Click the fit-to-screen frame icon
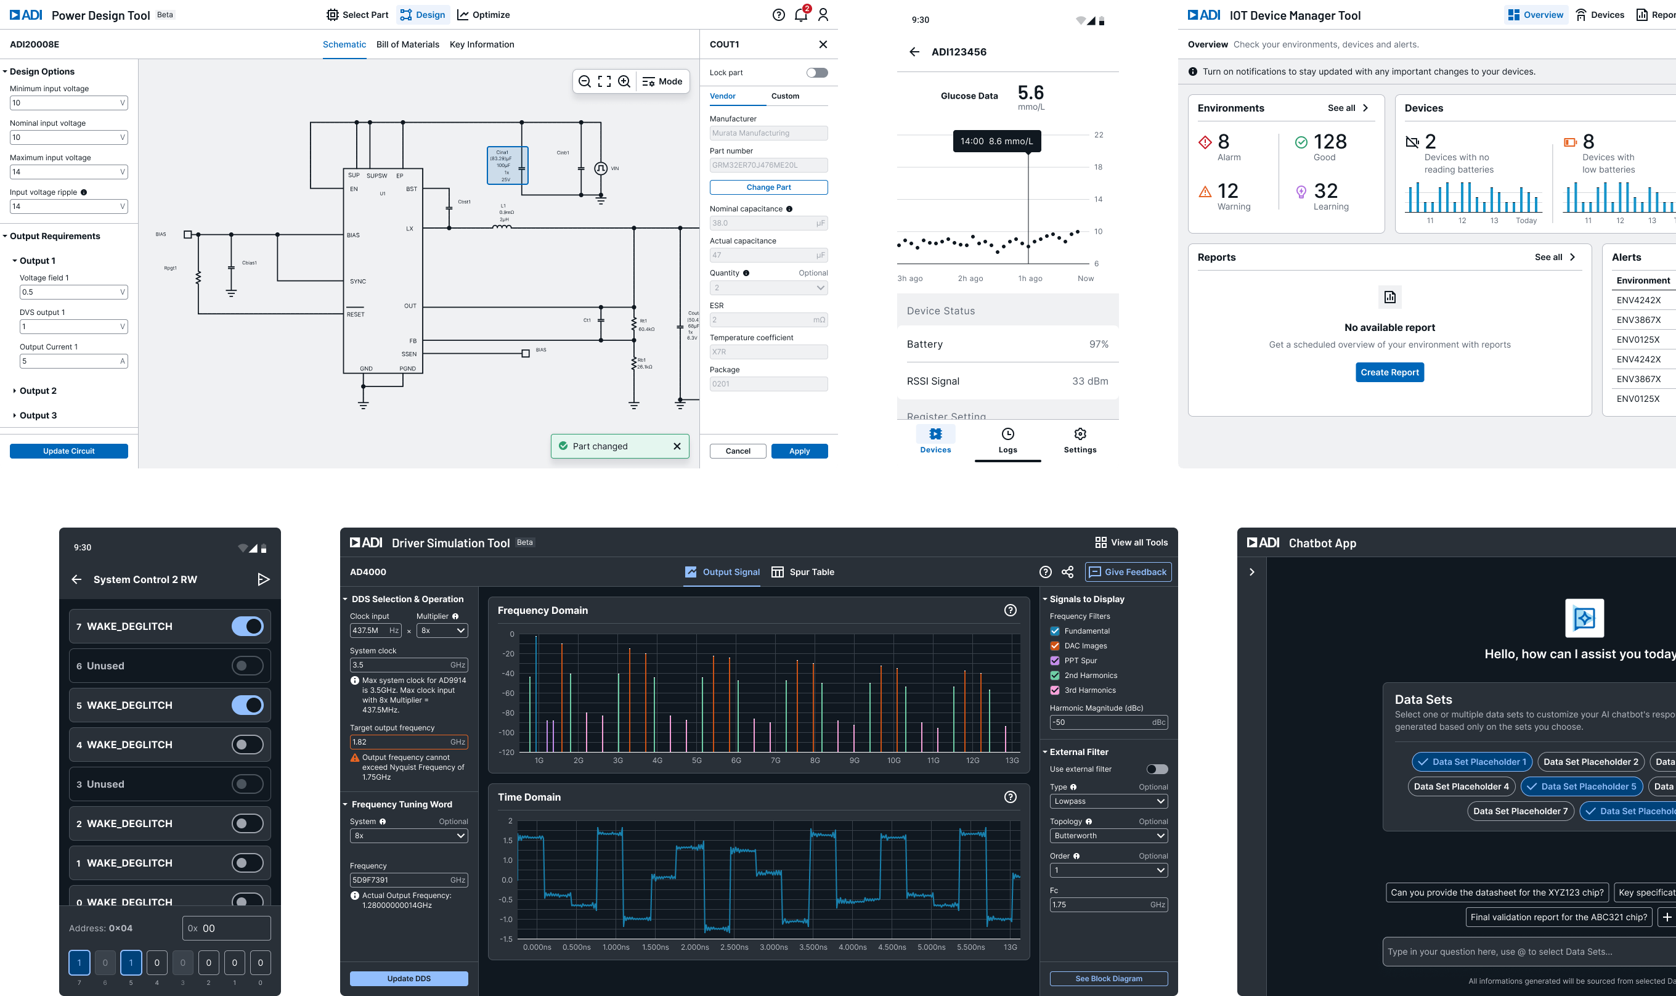The width and height of the screenshot is (1676, 996). 604,81
